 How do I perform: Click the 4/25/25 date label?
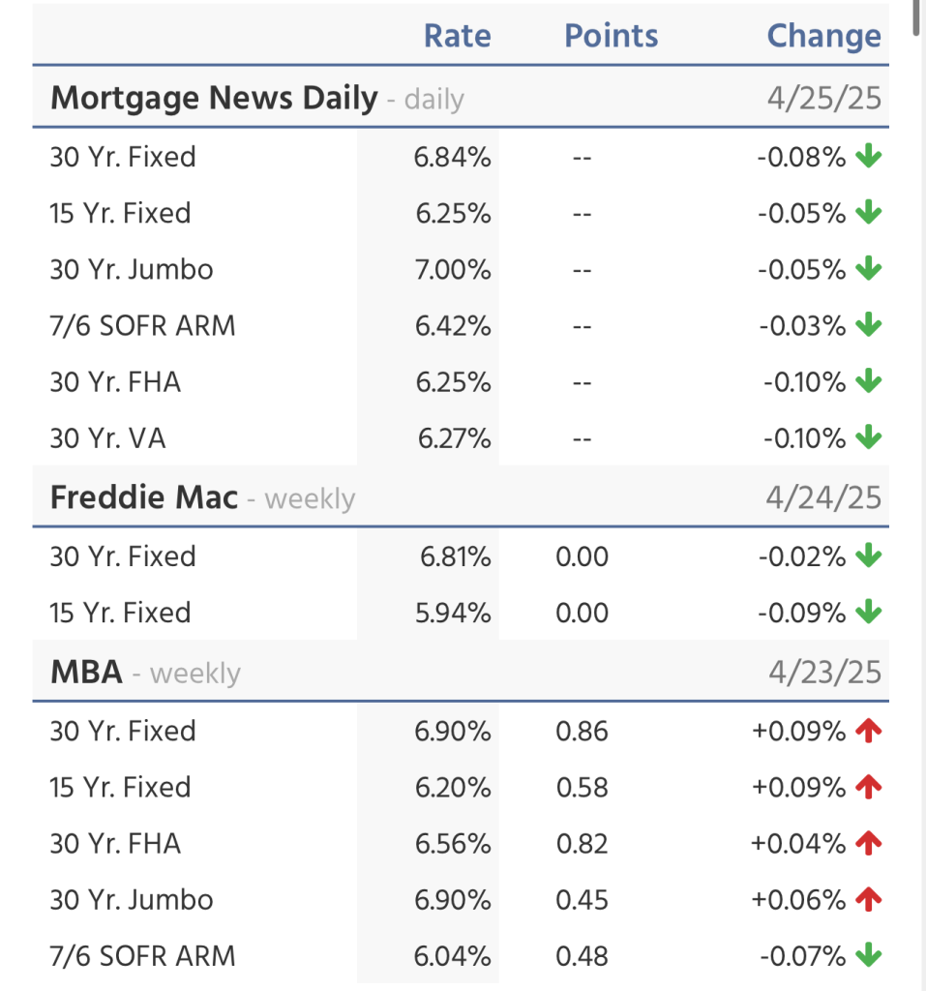[x=823, y=99]
